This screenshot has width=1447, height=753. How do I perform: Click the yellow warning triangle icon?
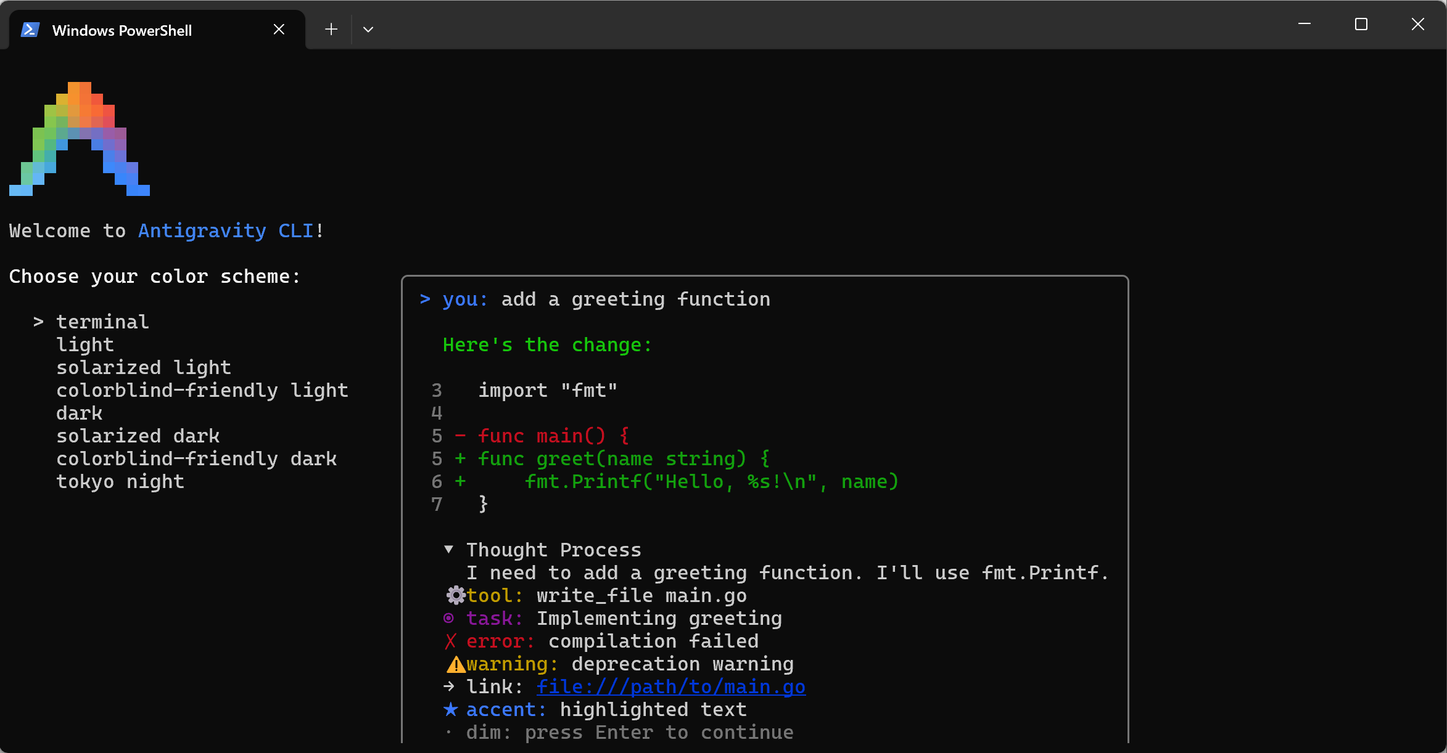(456, 664)
